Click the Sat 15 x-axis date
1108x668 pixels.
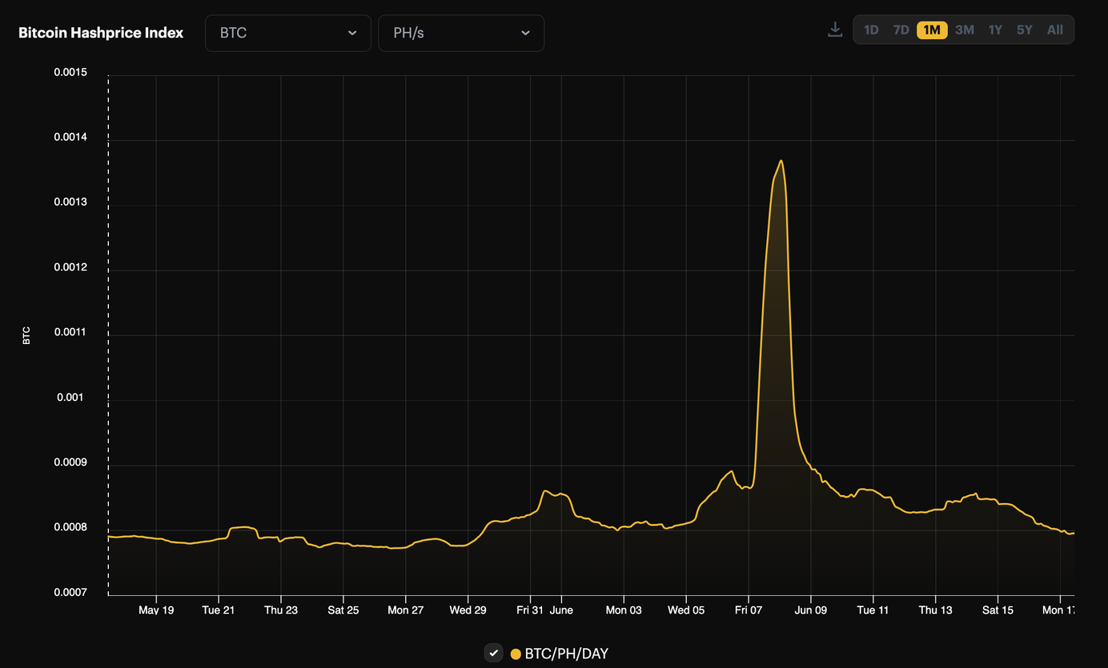pos(998,610)
